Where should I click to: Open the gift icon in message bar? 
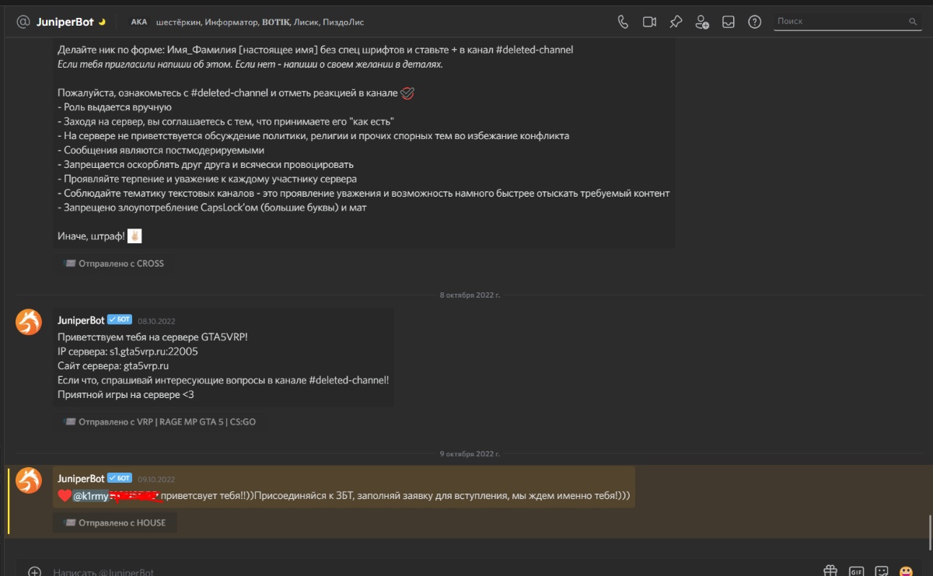coord(830,571)
